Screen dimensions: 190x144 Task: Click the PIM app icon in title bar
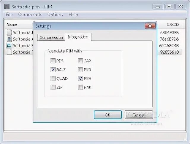coord(7,7)
